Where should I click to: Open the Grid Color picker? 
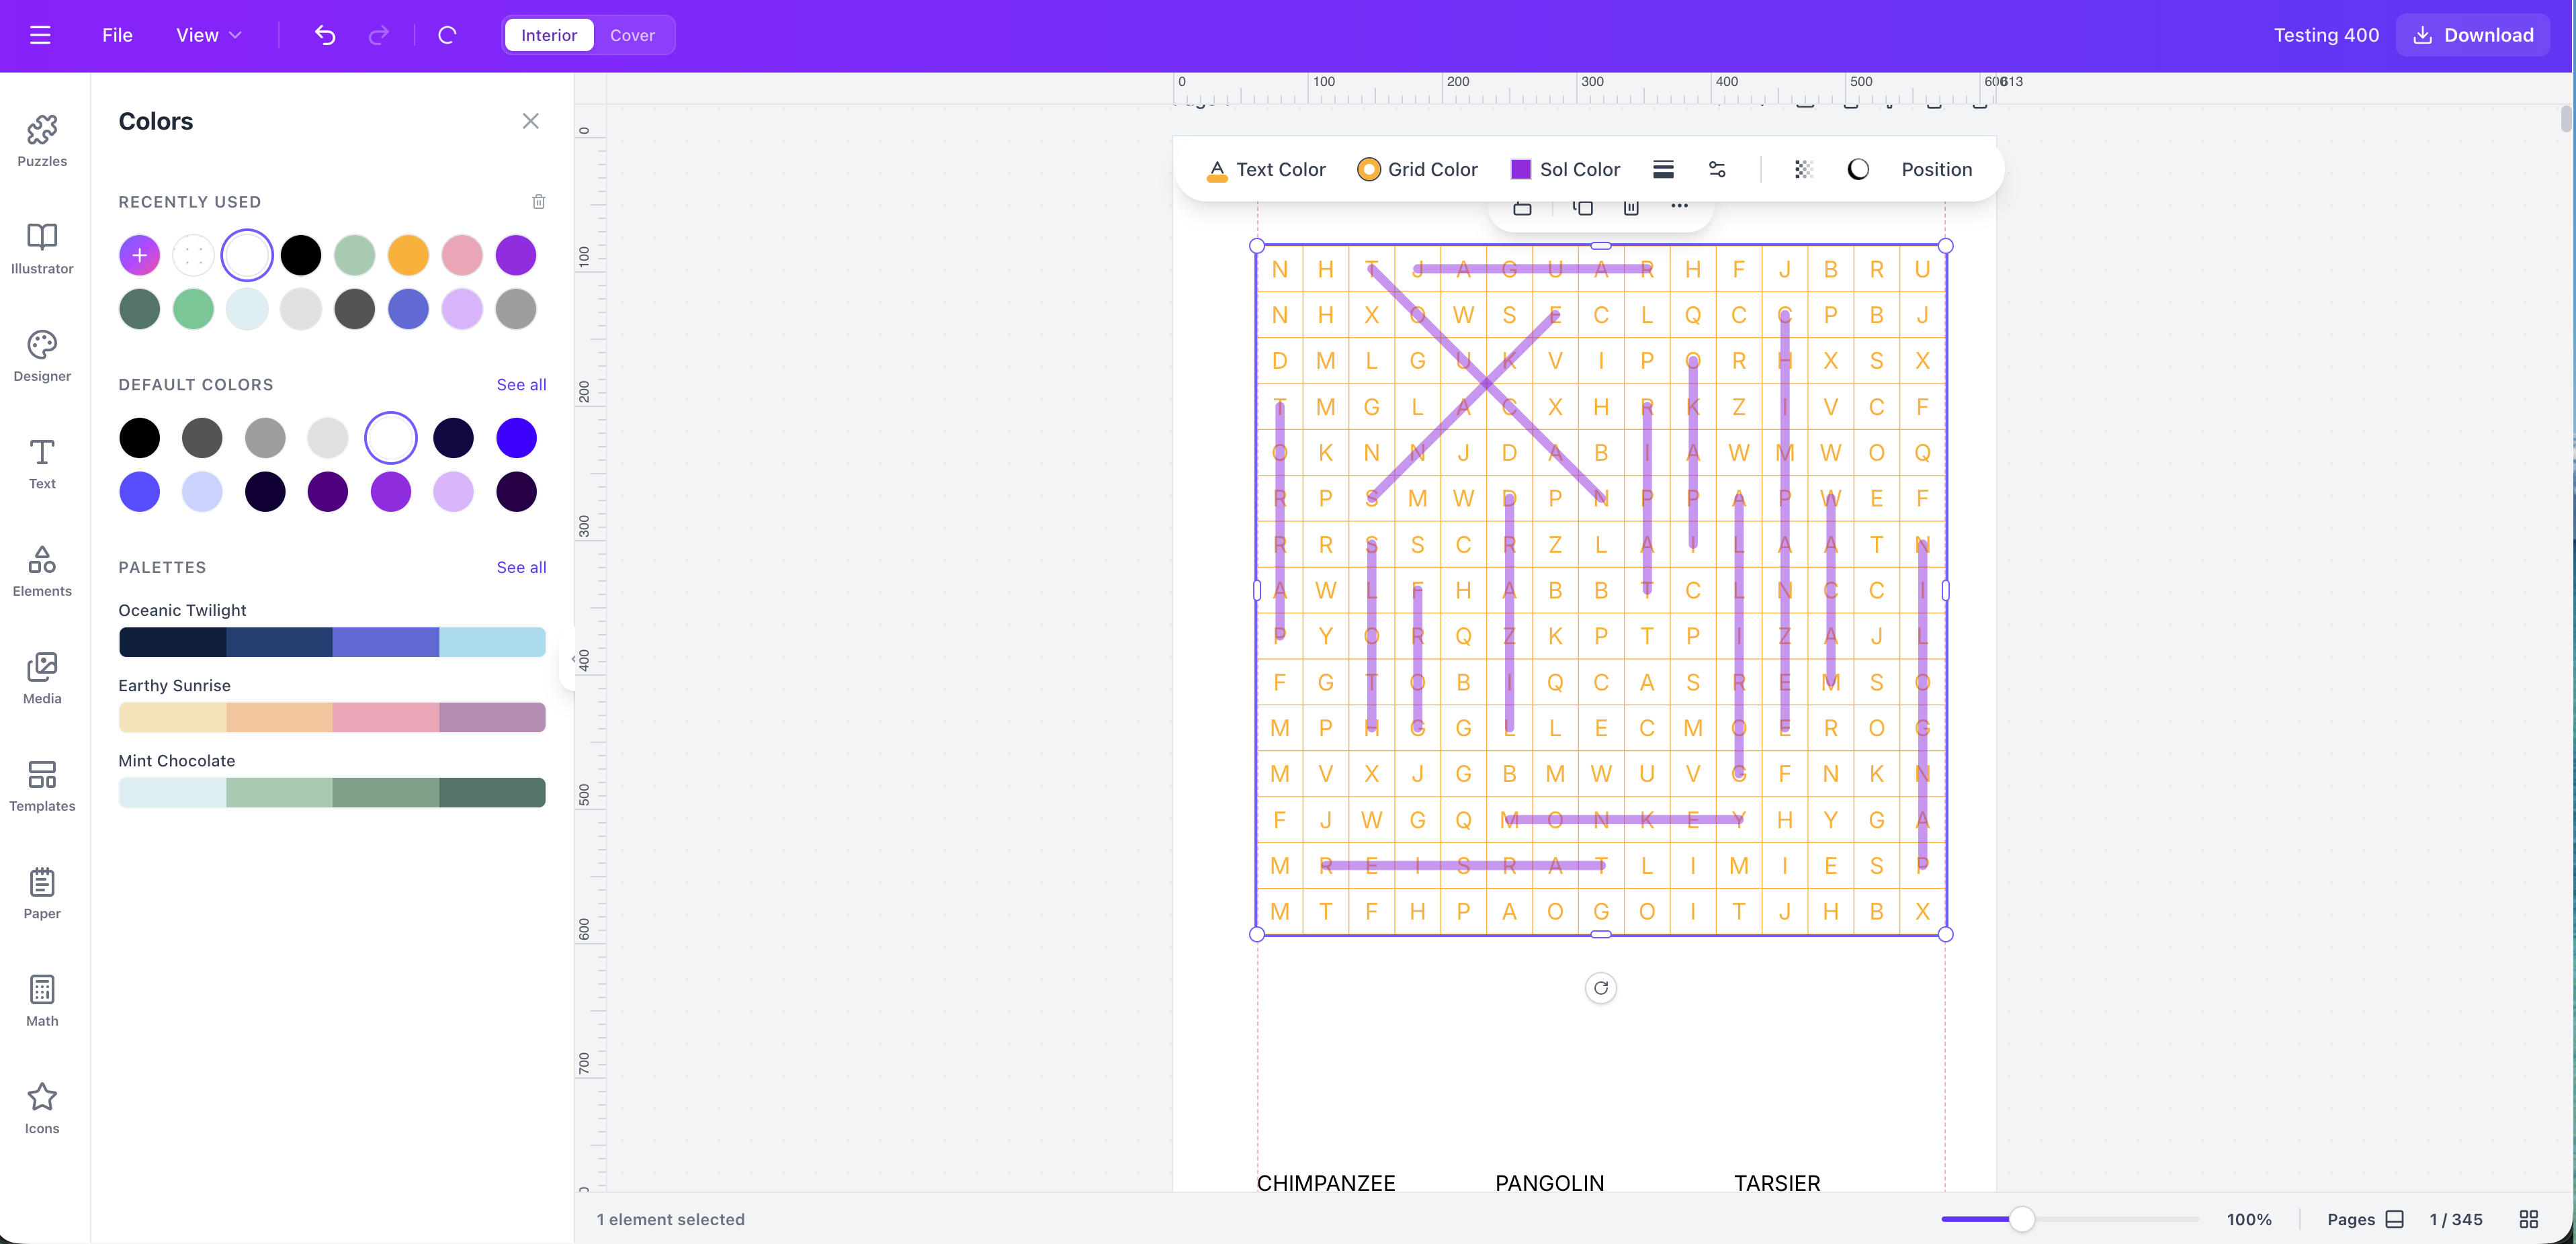pyautogui.click(x=1432, y=169)
